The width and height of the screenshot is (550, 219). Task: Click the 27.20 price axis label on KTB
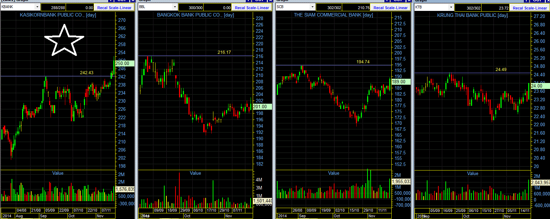tap(539, 16)
